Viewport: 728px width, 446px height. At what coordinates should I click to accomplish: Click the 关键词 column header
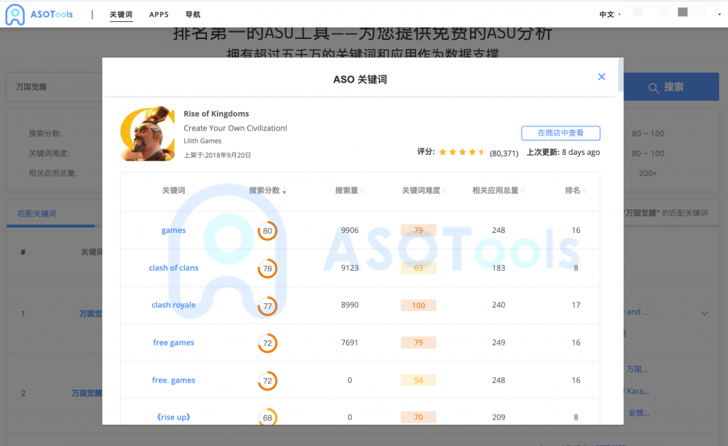click(x=173, y=190)
